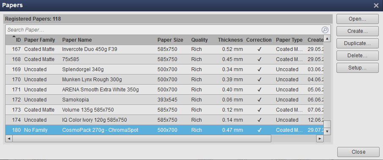Click correction checkmark in row 167
Screen dimensions: 383x160
[259, 49]
